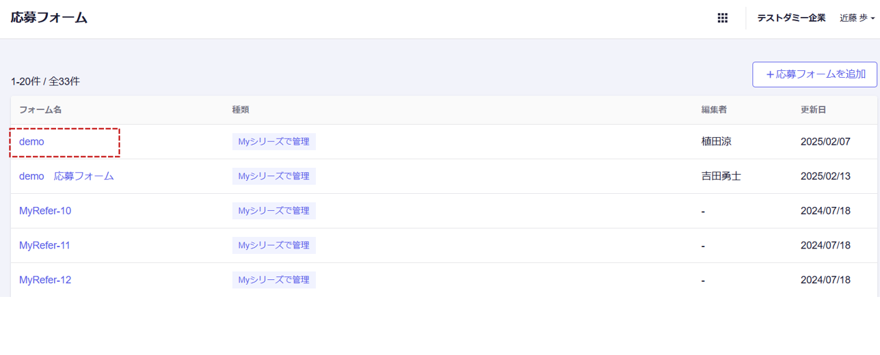Click the 応募フォーム page title
Viewport: 880px width, 355px height.
pyautogui.click(x=49, y=18)
